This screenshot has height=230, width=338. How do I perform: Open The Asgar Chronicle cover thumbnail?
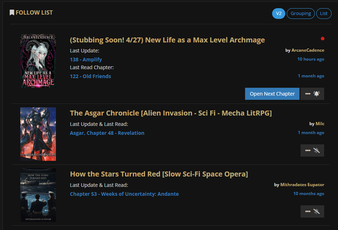click(x=38, y=134)
